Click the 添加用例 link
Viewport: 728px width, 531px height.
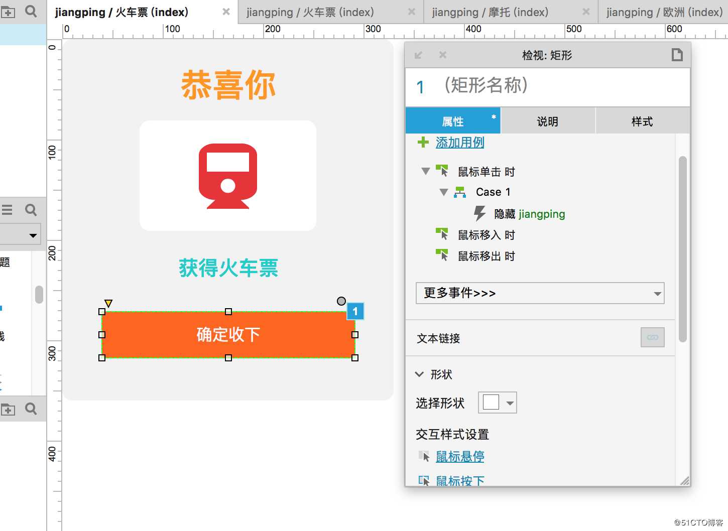click(460, 143)
